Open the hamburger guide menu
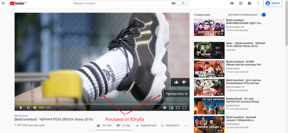This screenshot has width=288, height=133. pyautogui.click(x=3, y=3)
